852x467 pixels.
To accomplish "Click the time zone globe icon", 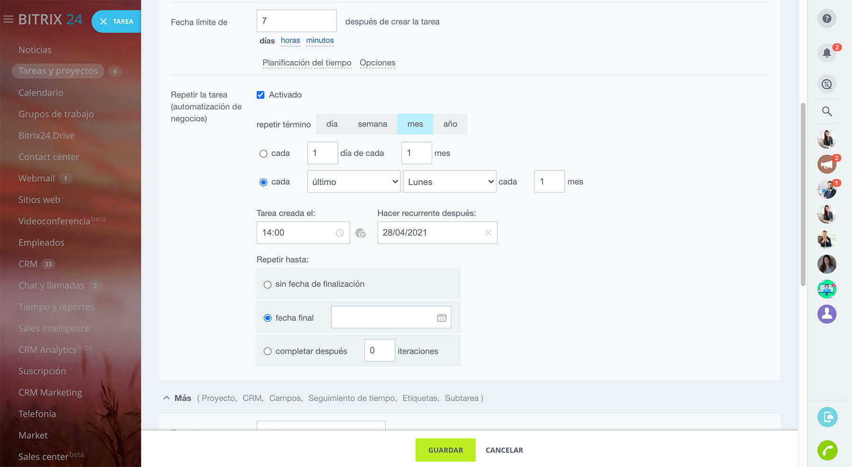I will tap(360, 233).
